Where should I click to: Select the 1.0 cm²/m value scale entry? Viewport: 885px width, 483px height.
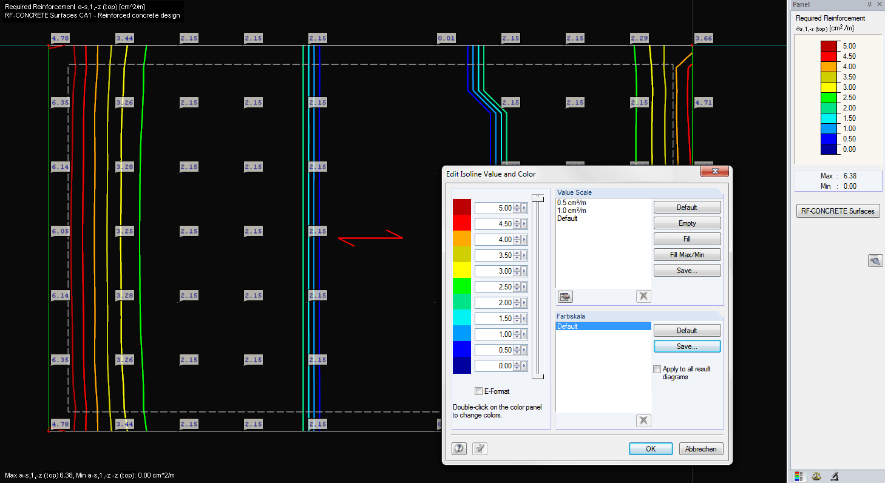[571, 211]
